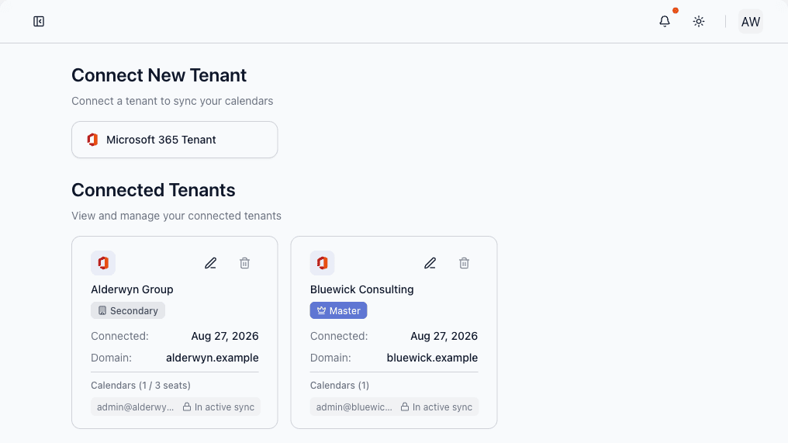Image resolution: width=788 pixels, height=443 pixels.
Task: Select the admin@alderwy... calendar entry
Action: pyautogui.click(x=175, y=407)
